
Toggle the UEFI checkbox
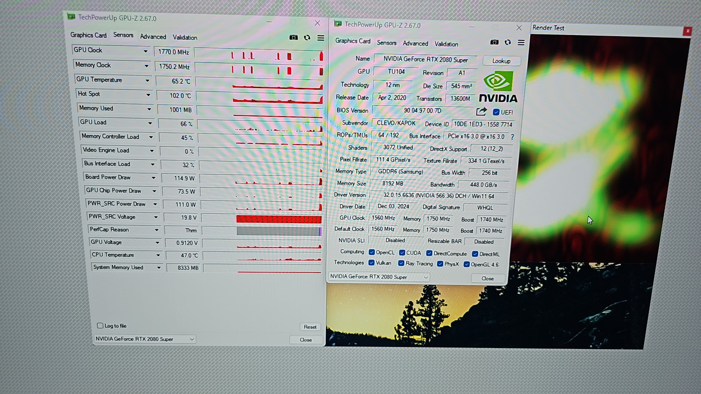pyautogui.click(x=496, y=112)
